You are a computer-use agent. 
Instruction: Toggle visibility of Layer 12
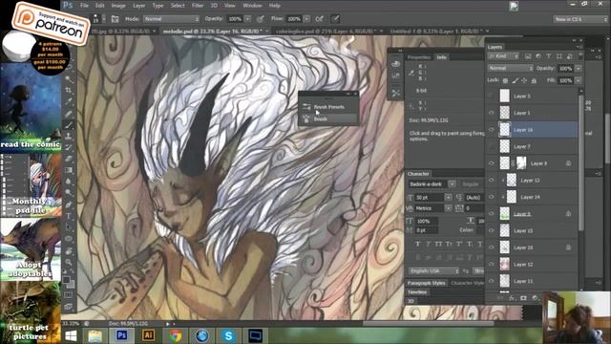pos(492,265)
